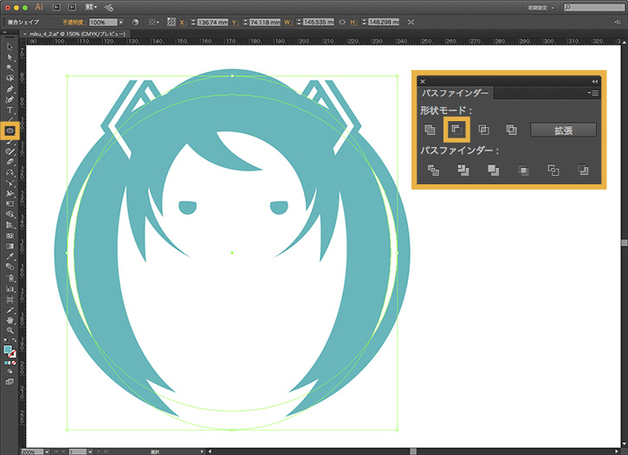
Task: Click the 不透明度 opacity label link
Action: click(x=74, y=22)
